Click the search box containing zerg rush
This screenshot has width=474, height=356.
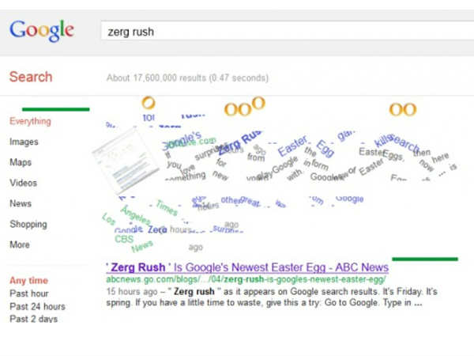point(284,32)
